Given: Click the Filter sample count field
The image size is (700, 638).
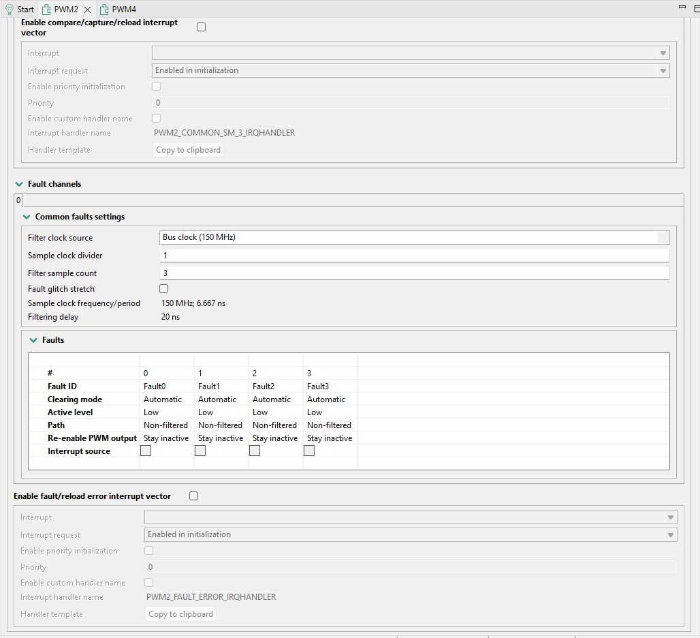Looking at the screenshot, I should pyautogui.click(x=414, y=273).
